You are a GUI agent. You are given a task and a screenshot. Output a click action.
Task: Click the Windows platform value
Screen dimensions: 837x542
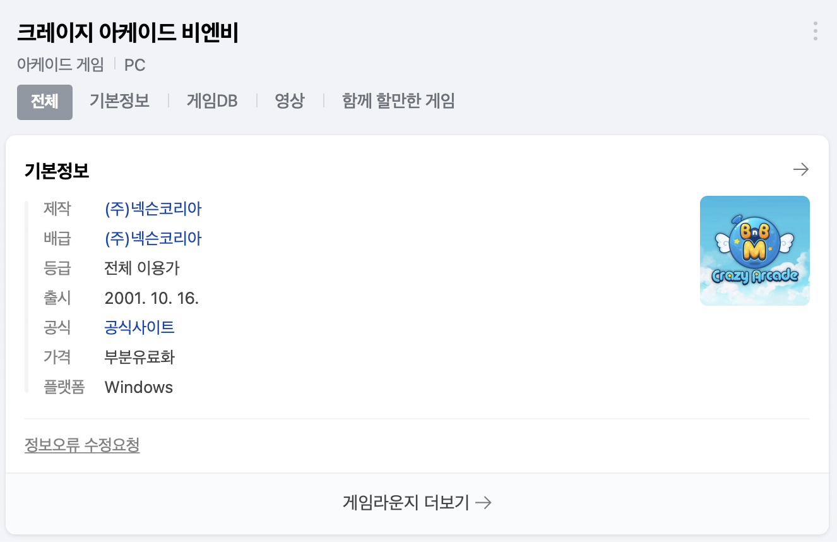(x=139, y=387)
